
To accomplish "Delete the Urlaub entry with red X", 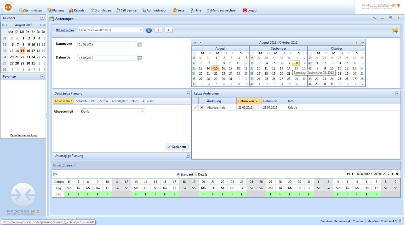I will pyautogui.click(x=202, y=107).
